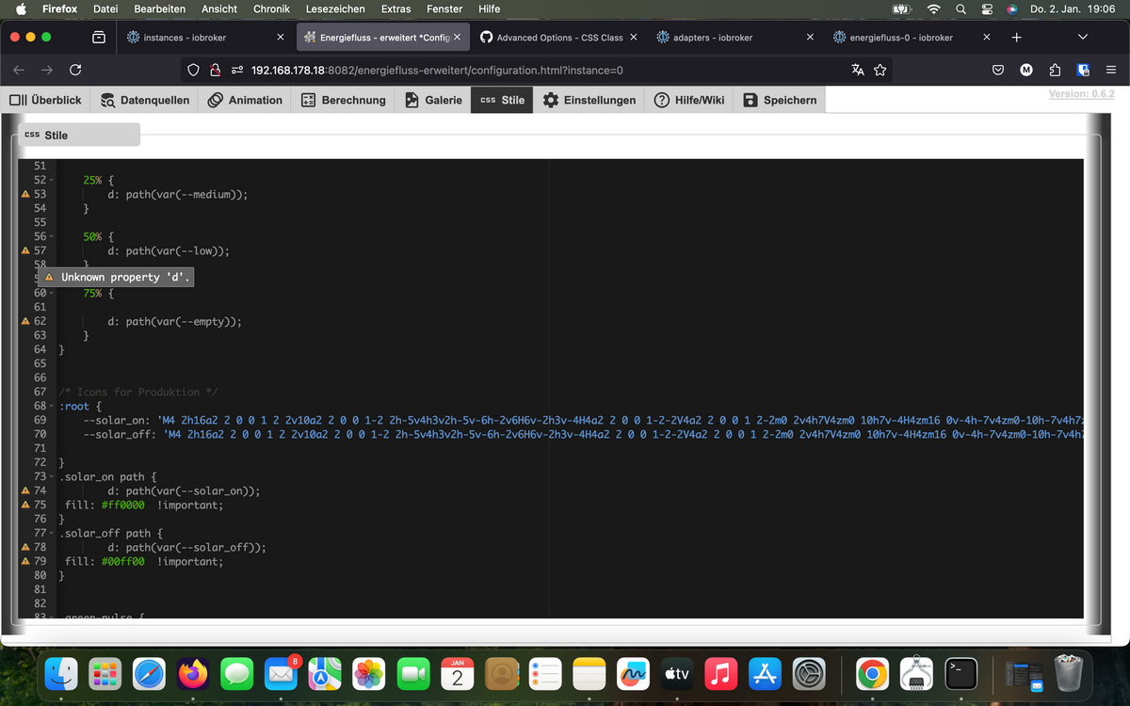Go forward in browser history

pyautogui.click(x=47, y=70)
